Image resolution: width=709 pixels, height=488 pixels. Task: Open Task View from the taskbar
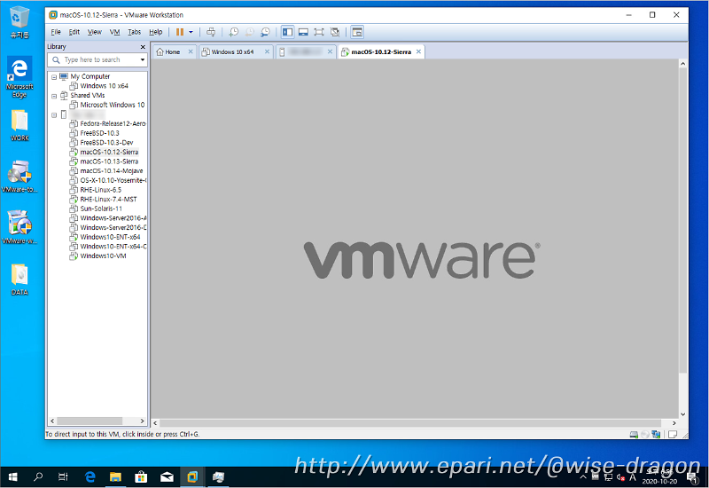click(x=63, y=477)
